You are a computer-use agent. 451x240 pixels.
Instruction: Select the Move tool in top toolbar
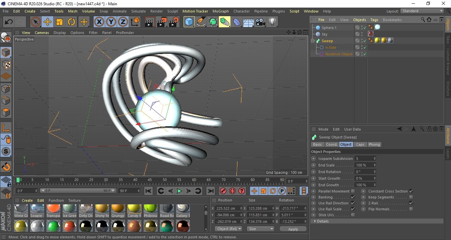tap(48, 22)
